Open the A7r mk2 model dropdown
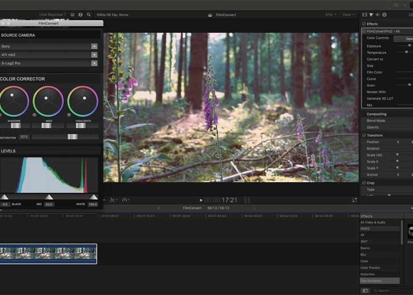Screen dimensions: 413x295 click(94, 55)
